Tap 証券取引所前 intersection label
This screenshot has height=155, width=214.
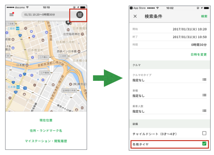click(69, 91)
